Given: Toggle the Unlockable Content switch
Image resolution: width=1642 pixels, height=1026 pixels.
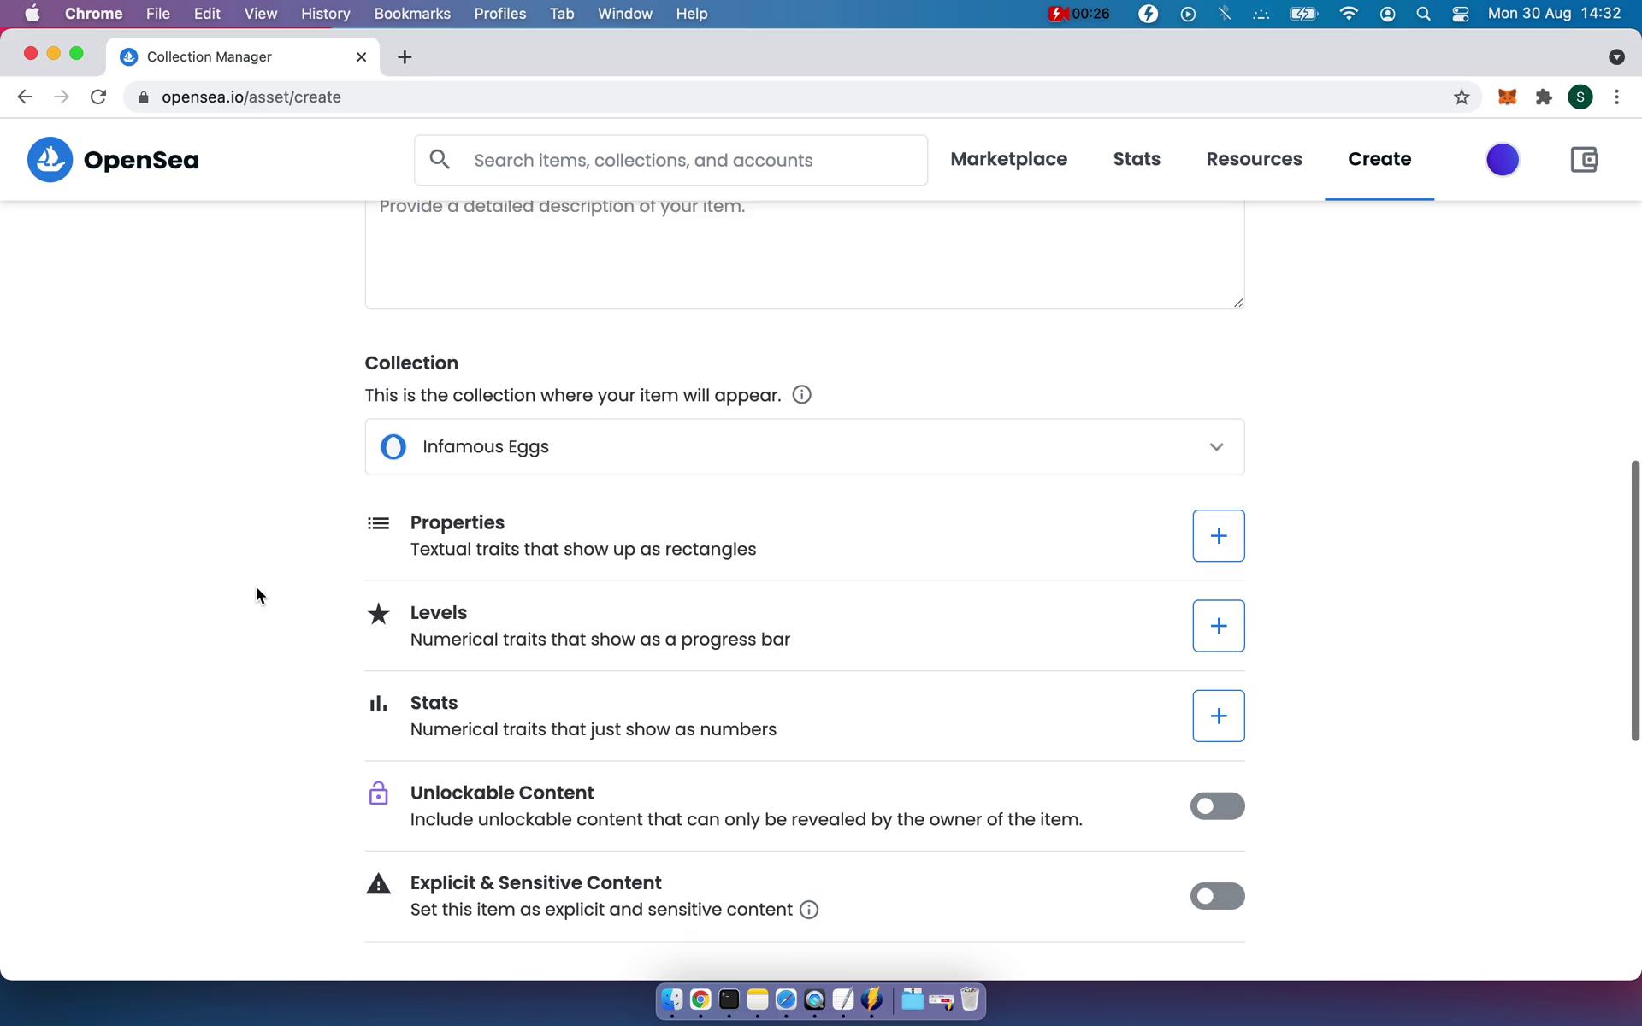Looking at the screenshot, I should click(1218, 805).
